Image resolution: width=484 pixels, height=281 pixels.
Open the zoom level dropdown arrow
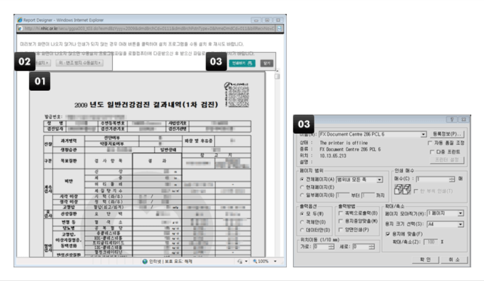click(x=275, y=261)
